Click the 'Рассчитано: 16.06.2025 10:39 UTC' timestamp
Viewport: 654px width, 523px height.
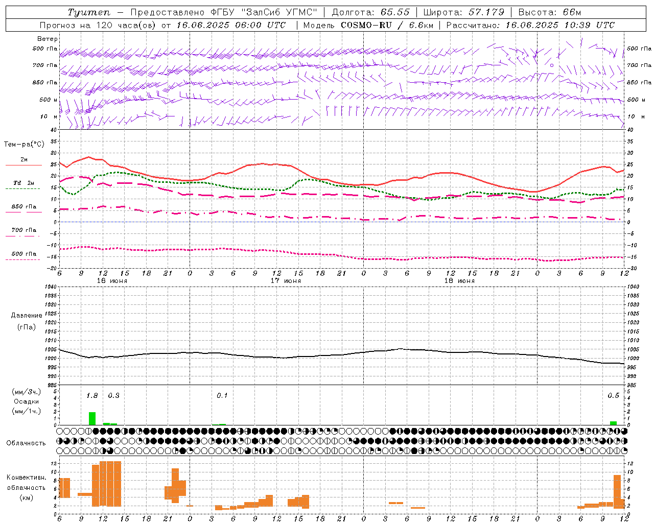click(x=530, y=25)
